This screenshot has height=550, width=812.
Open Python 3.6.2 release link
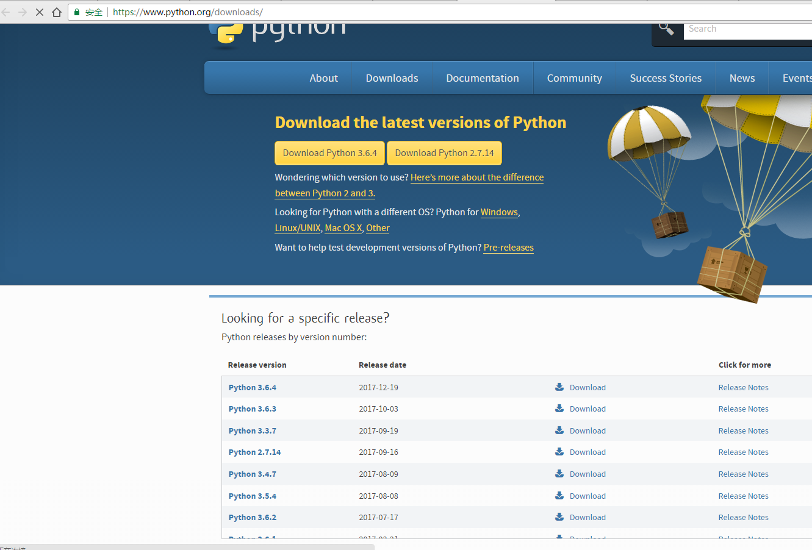pos(253,517)
